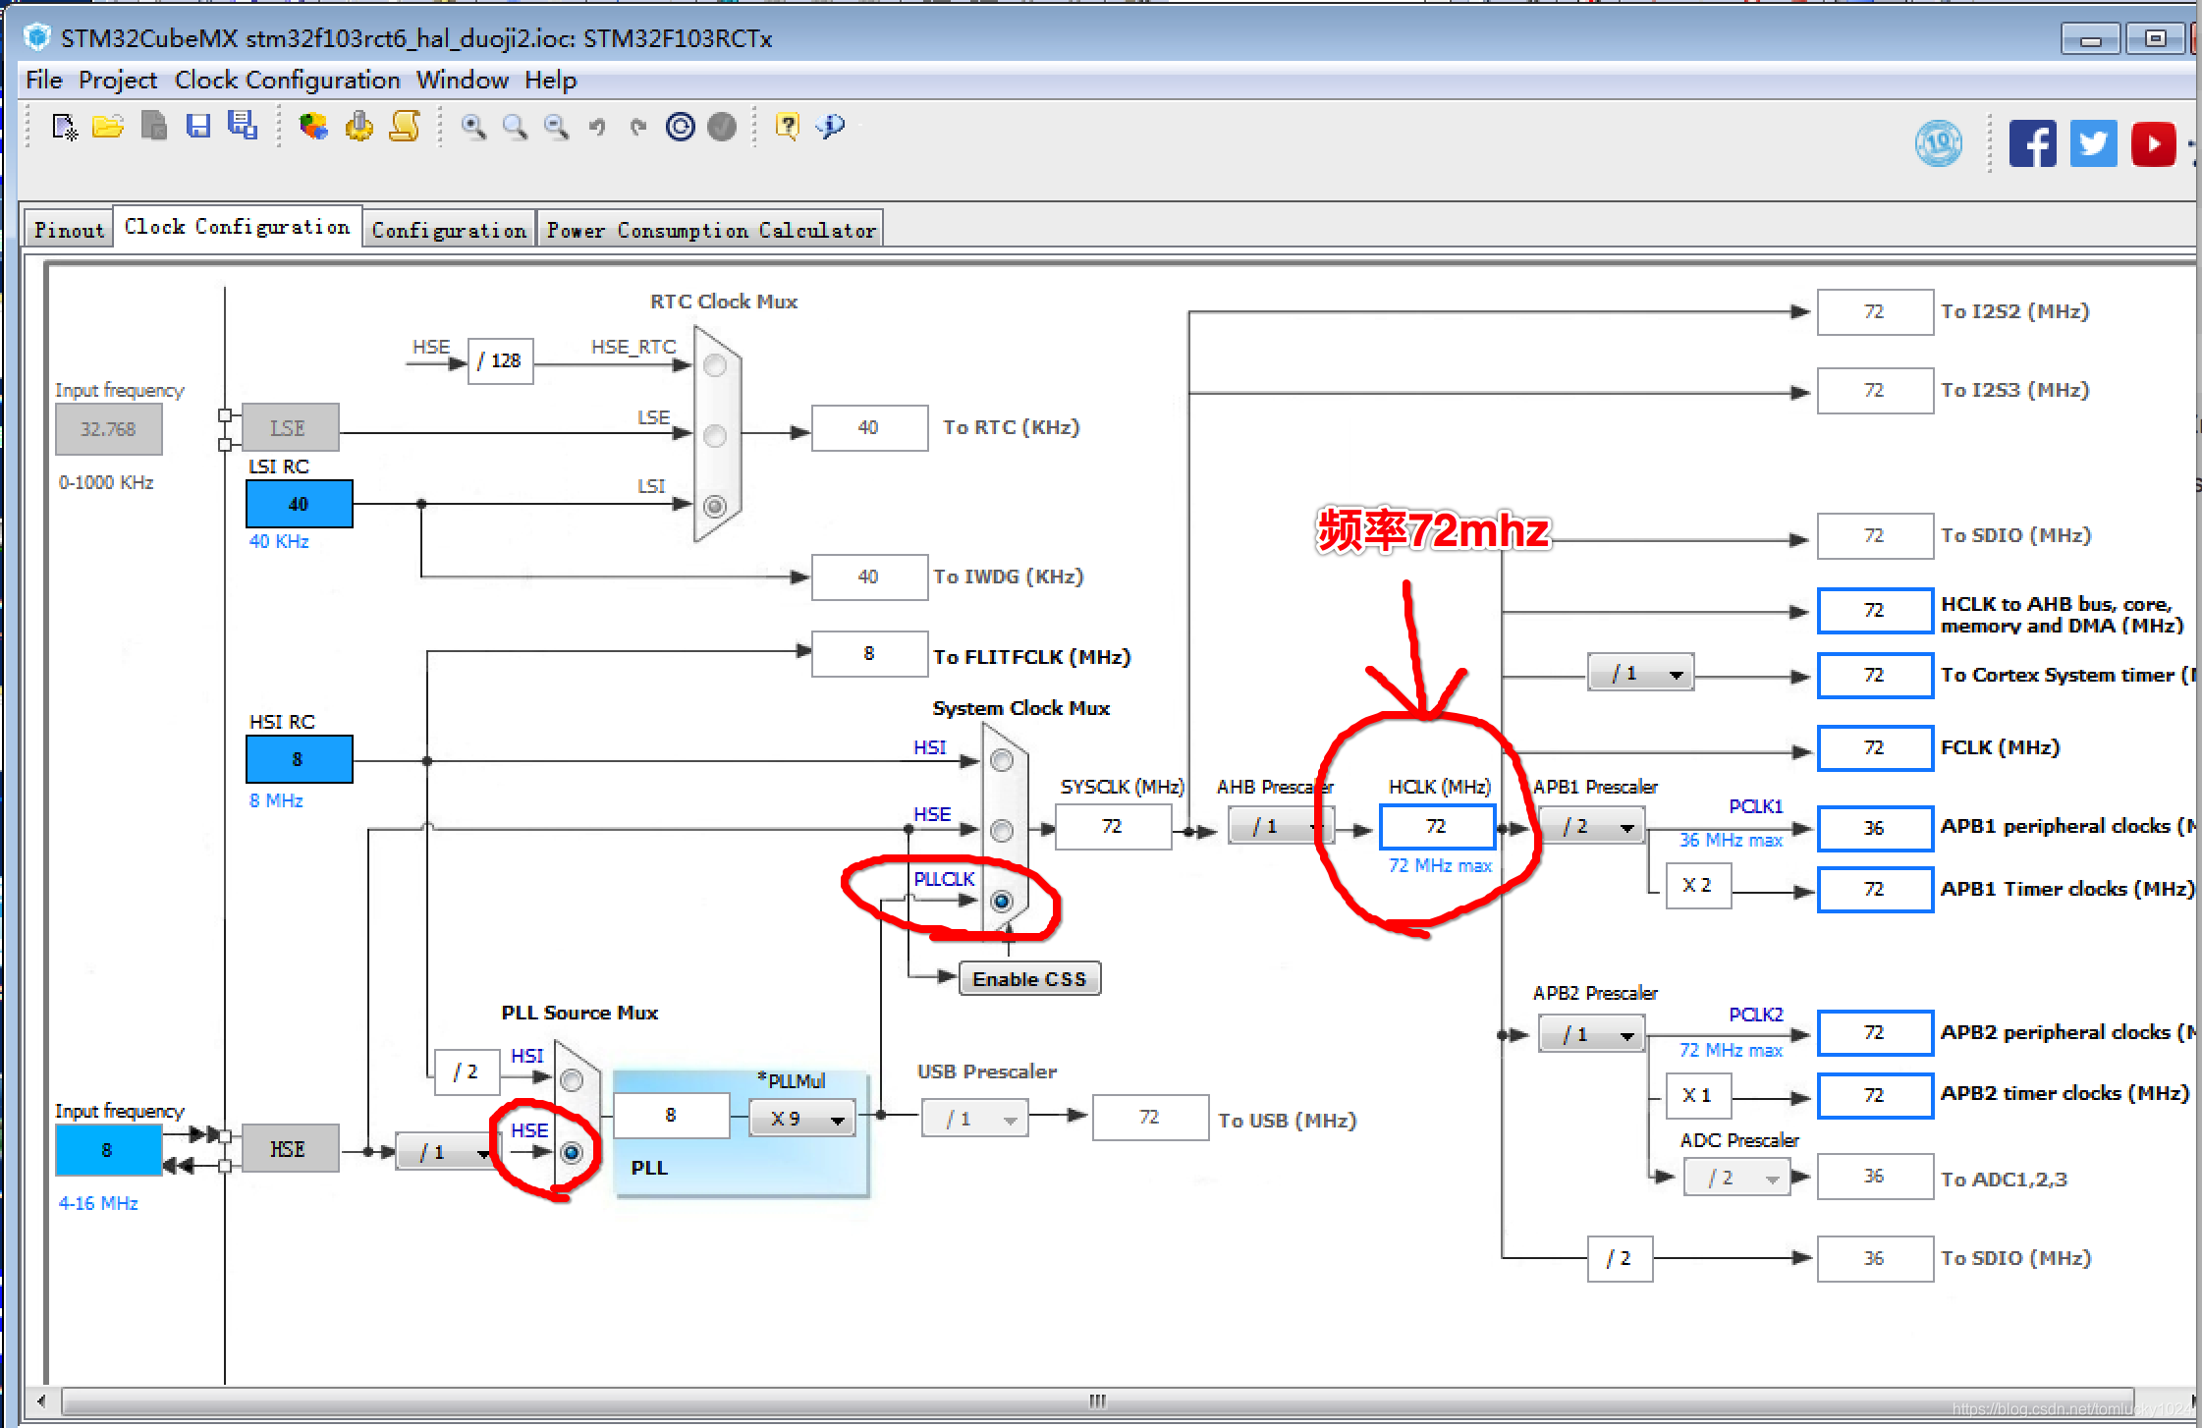This screenshot has width=2202, height=1428.
Task: Select HSE in PLL Source Mux
Action: tap(572, 1152)
